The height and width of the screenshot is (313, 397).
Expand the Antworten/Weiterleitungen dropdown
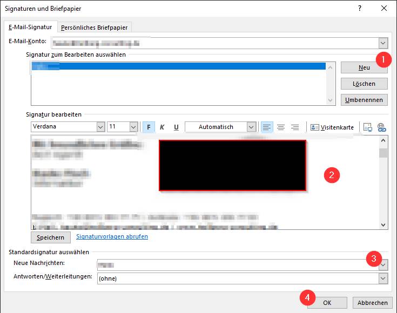383,278
